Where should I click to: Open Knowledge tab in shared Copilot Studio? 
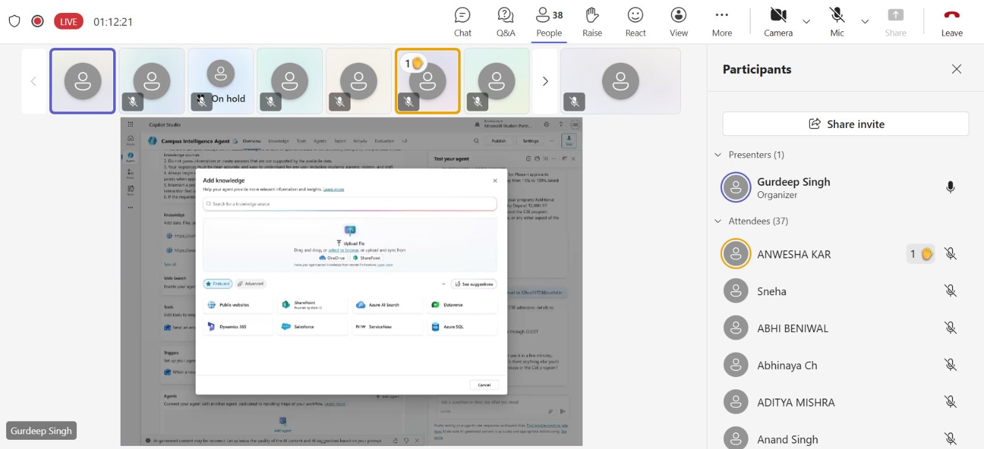279,141
